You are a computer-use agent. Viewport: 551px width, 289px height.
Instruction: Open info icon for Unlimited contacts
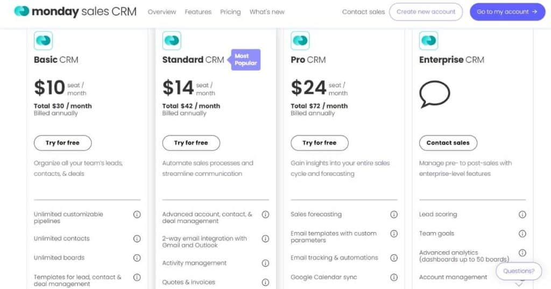click(137, 239)
